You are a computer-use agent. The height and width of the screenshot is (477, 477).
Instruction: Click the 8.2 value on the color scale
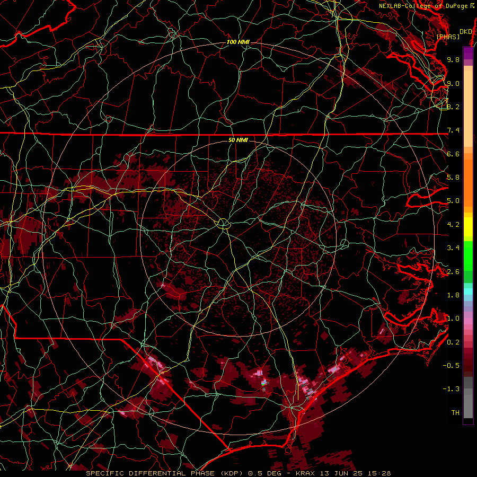coord(453,107)
